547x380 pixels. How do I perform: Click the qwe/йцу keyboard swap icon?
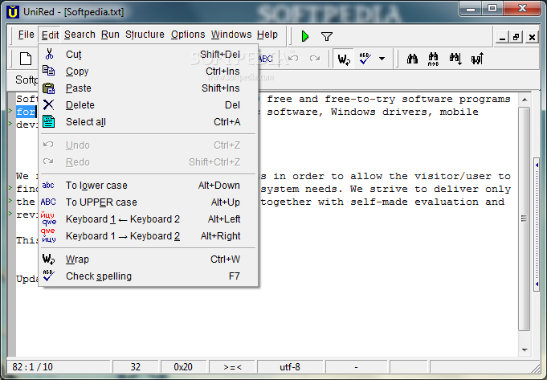click(x=48, y=235)
